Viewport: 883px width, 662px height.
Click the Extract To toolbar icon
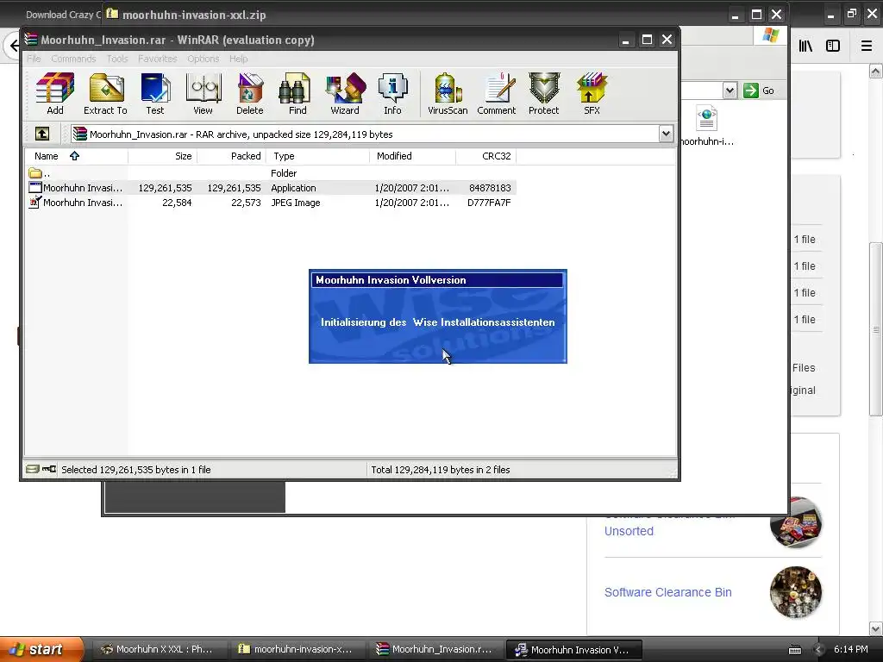(x=106, y=93)
